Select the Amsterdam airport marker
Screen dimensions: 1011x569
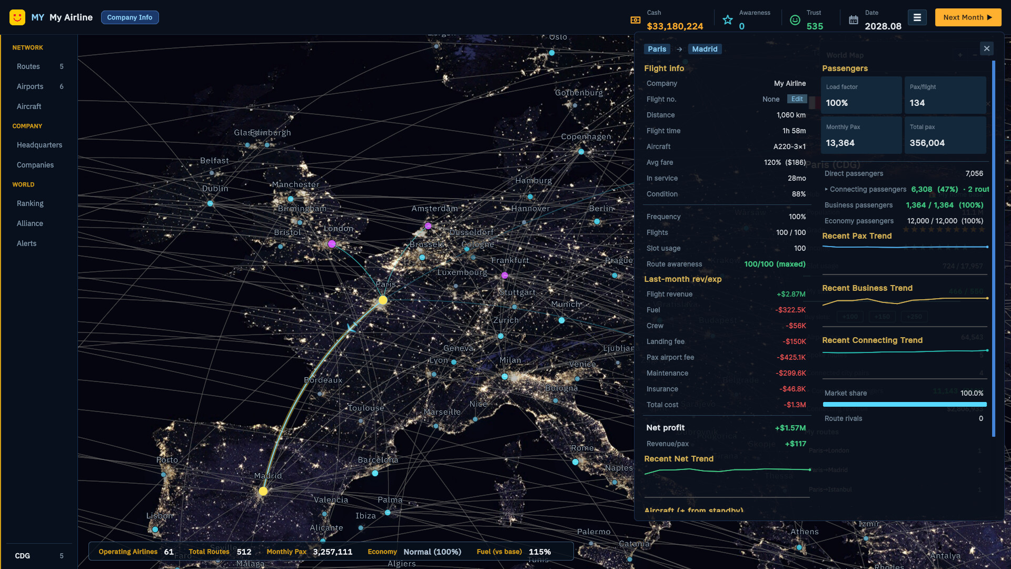428,226
